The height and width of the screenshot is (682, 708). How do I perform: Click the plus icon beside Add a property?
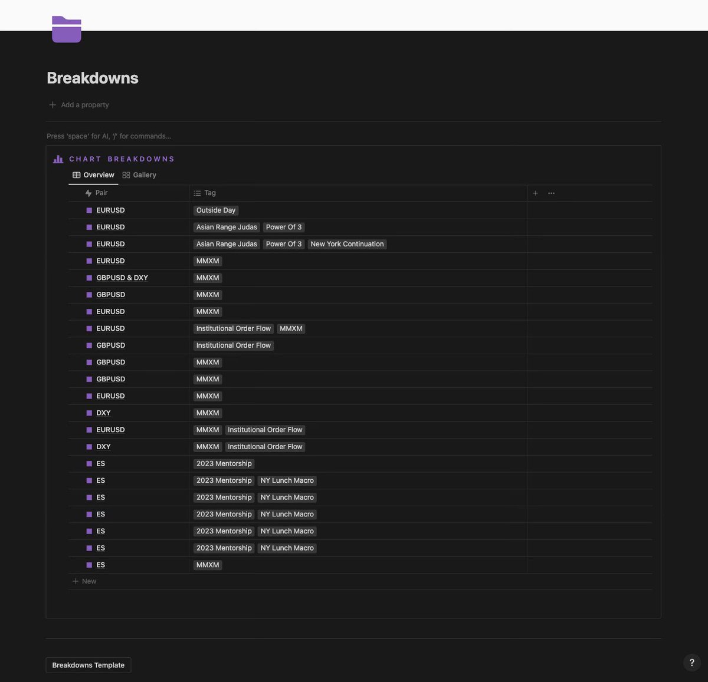coord(53,105)
